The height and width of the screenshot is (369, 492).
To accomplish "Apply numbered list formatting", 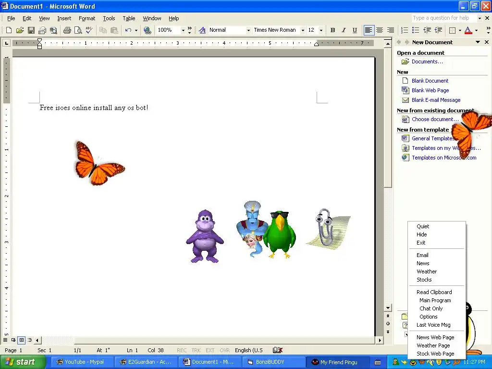I will coord(405,30).
